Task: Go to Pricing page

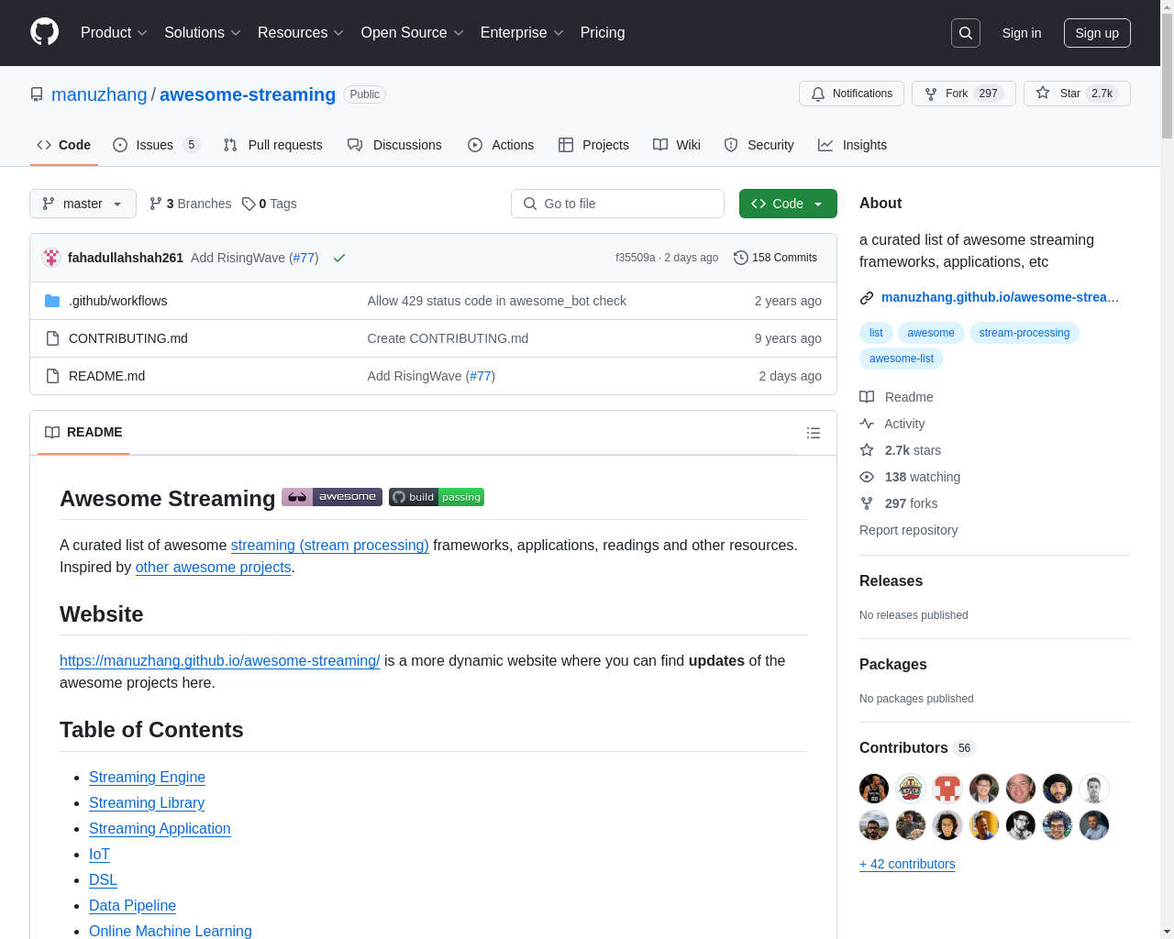Action: click(603, 33)
